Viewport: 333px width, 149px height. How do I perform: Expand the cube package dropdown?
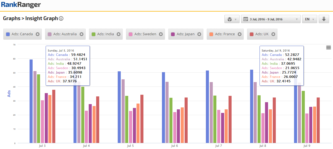pos(232,19)
